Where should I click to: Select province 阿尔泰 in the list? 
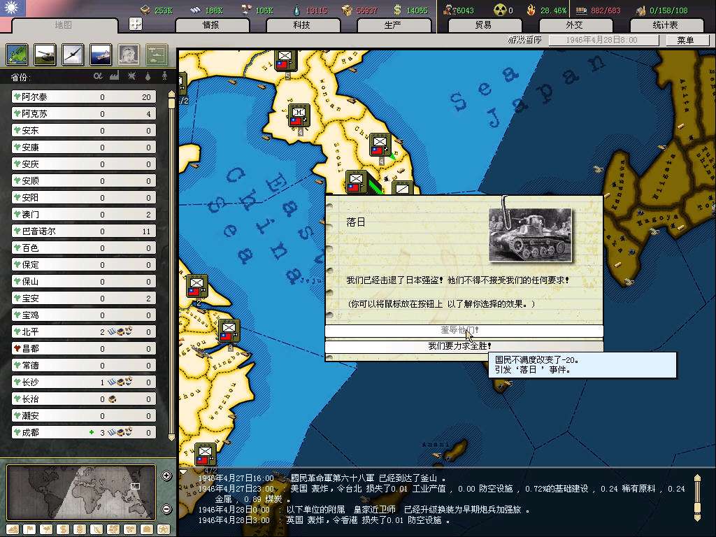(x=84, y=96)
